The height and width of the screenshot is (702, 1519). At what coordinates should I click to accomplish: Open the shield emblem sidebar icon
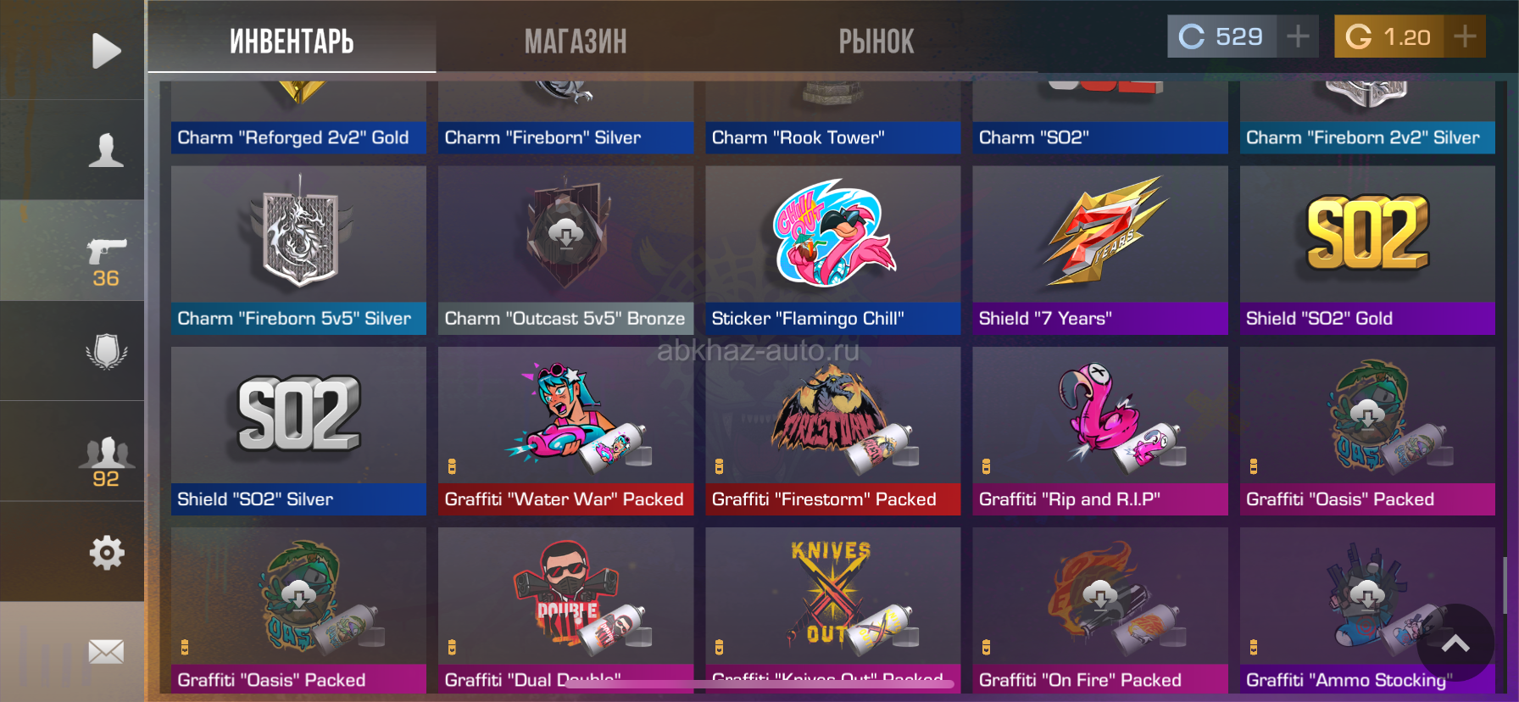pos(106,351)
